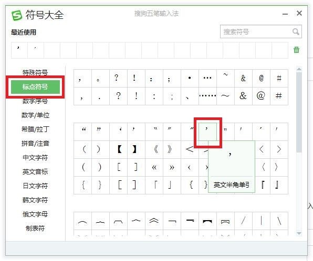The width and height of the screenshot is (313, 261).
Task: Insert the right white corner bracket 』
Action: click(x=279, y=185)
